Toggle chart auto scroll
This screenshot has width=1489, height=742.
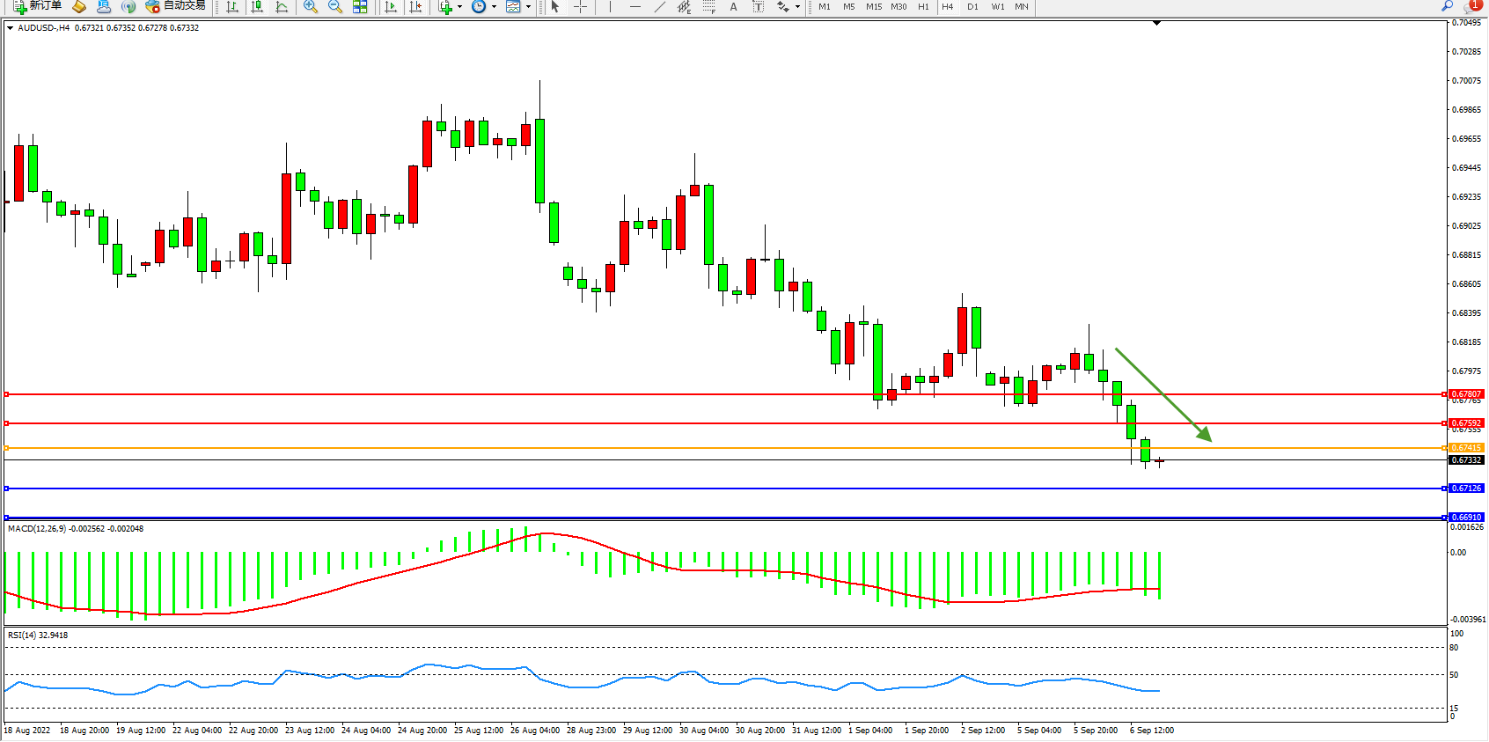[391, 7]
